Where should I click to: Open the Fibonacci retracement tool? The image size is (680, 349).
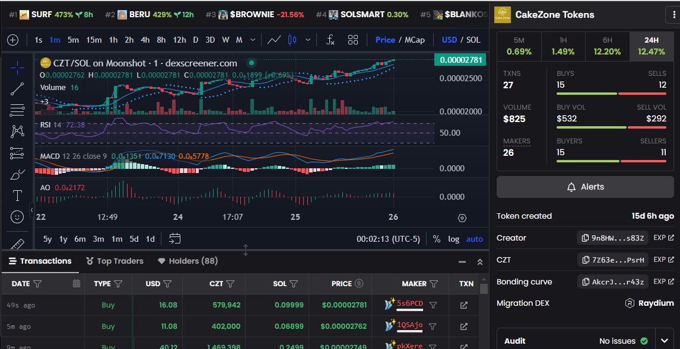[x=17, y=110]
